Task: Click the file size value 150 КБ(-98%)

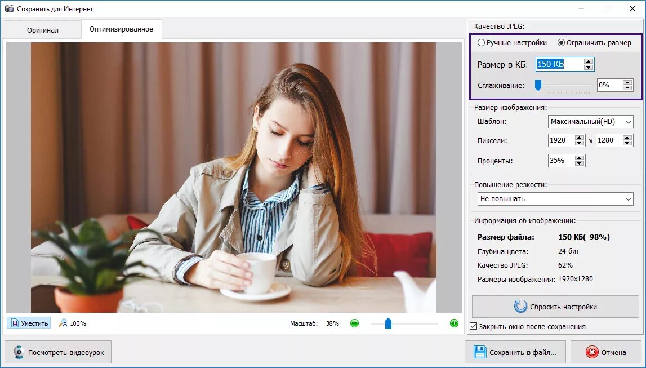Action: (584, 237)
